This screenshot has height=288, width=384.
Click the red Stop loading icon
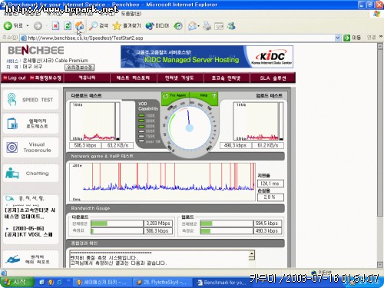pyautogui.click(x=55, y=25)
